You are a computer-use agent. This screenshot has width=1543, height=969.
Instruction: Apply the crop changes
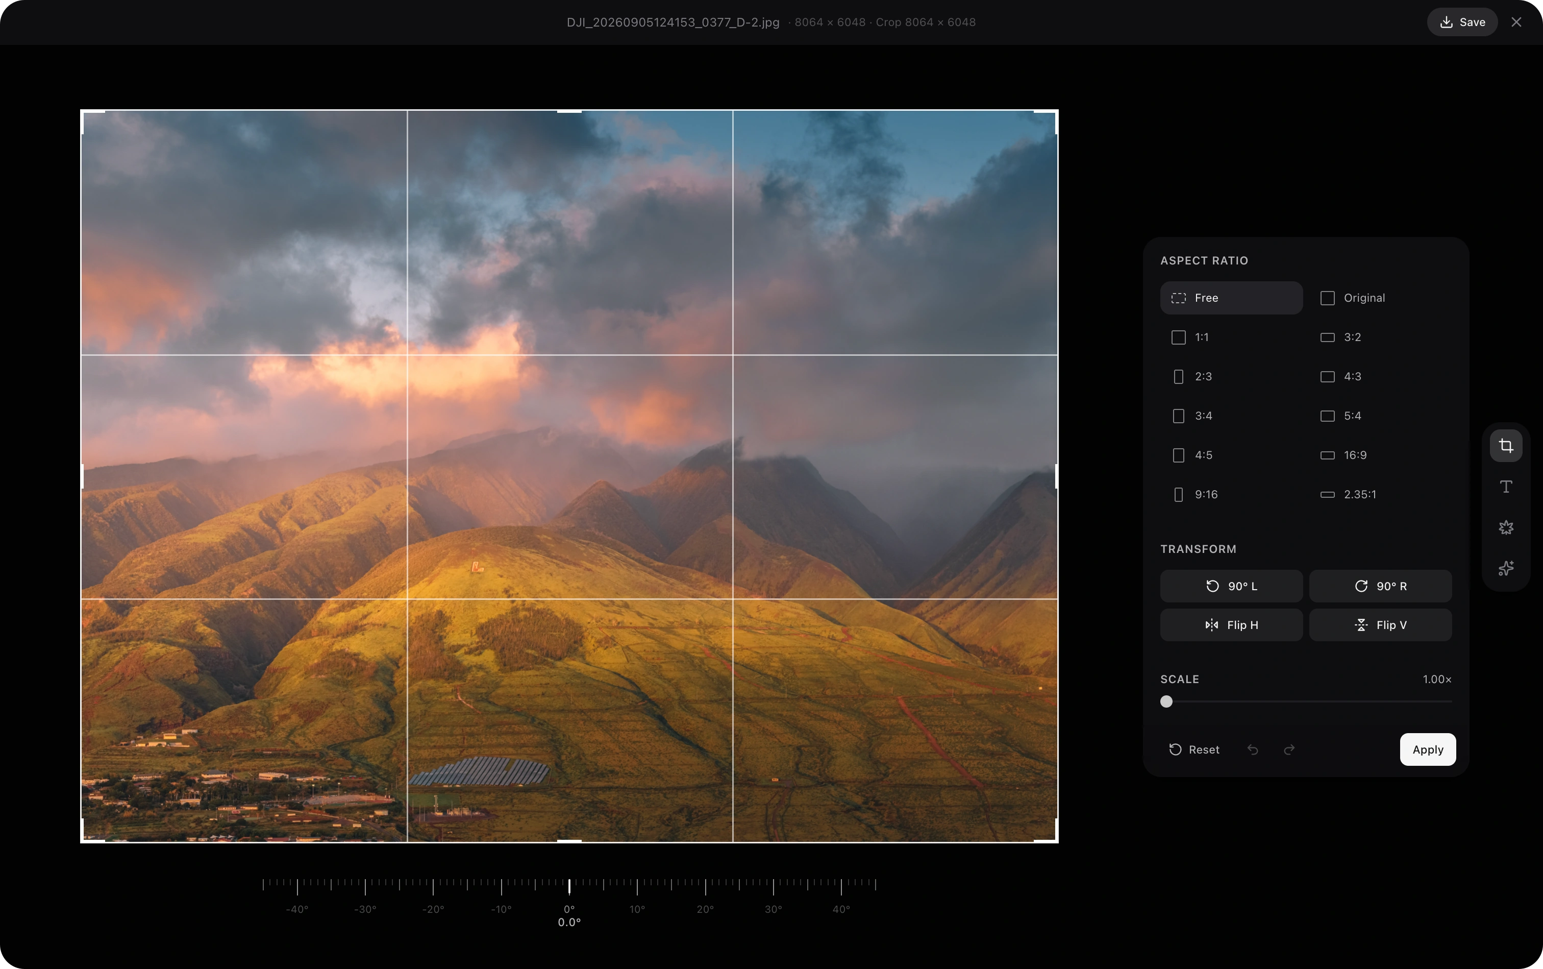[1428, 749]
